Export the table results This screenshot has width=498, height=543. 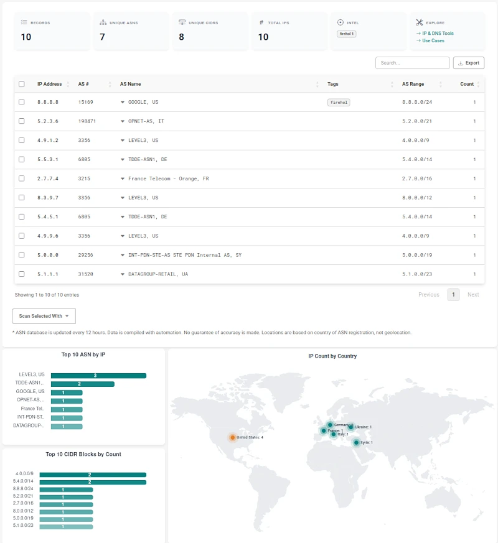(469, 63)
